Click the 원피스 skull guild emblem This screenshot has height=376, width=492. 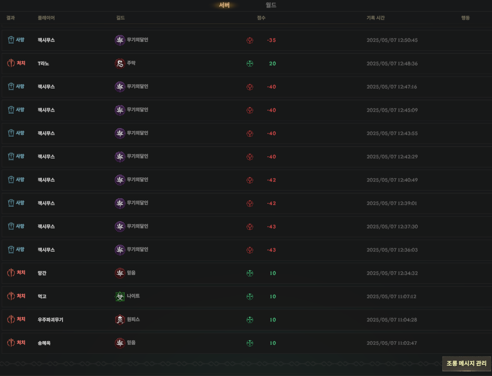point(120,320)
